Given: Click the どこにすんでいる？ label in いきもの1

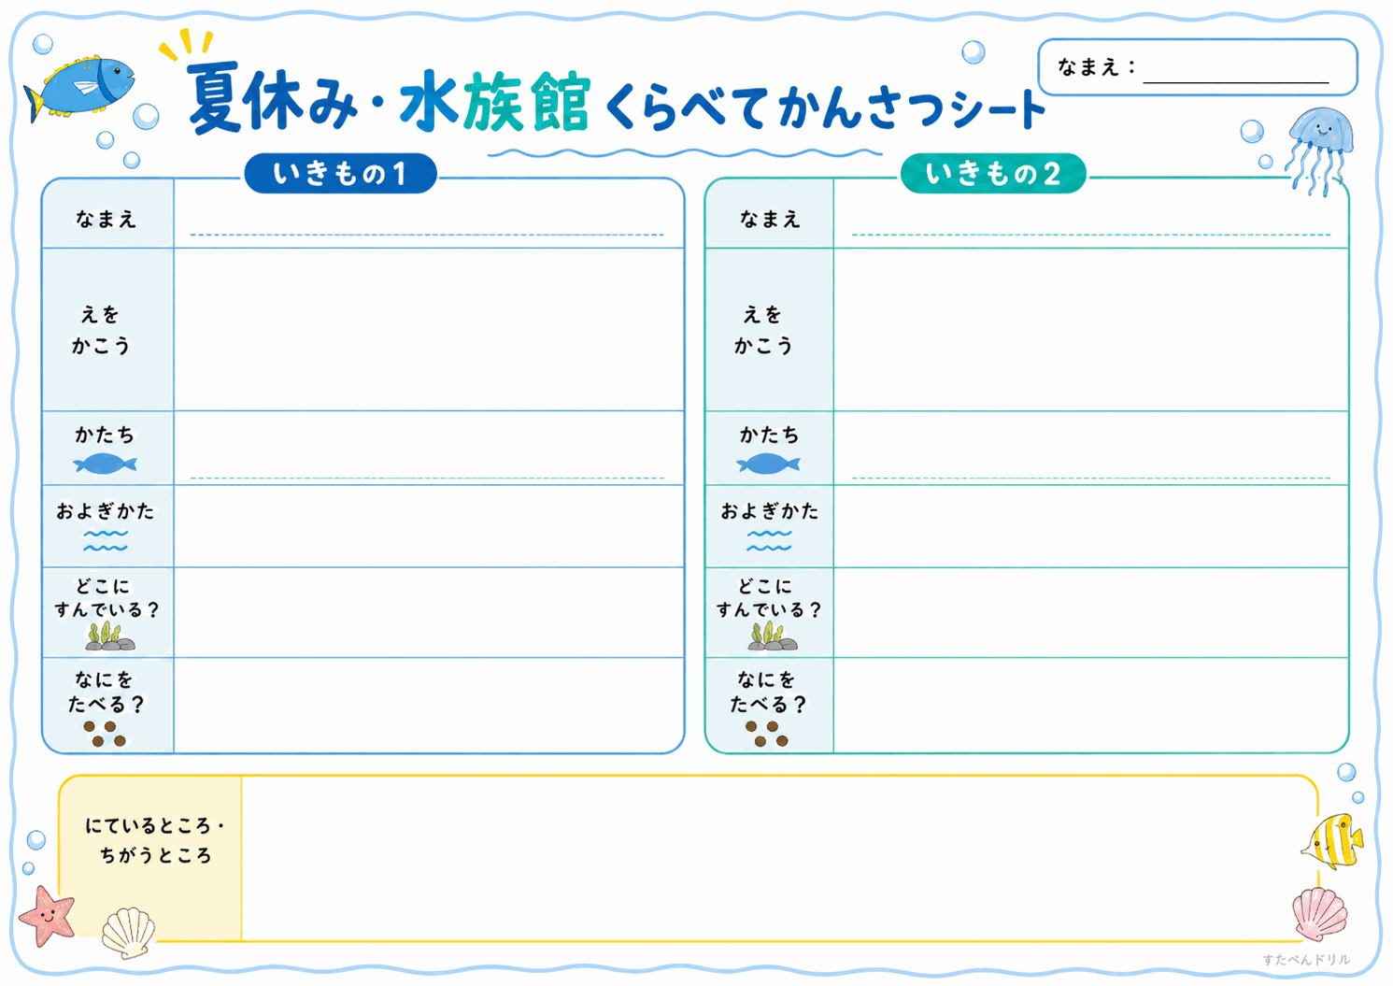Looking at the screenshot, I should [106, 598].
